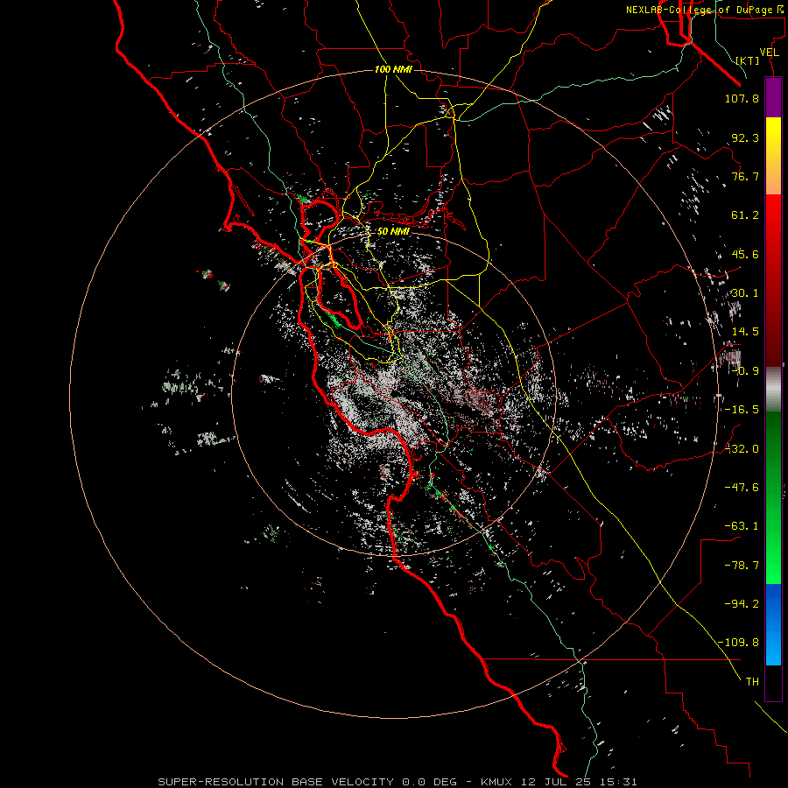Click the 107.8 value on velocity scale

[742, 98]
